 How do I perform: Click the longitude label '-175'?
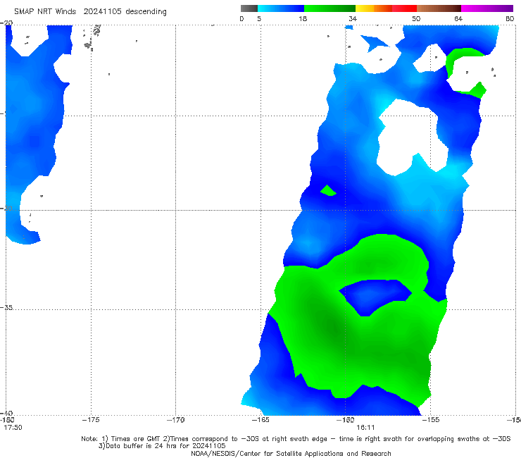(x=91, y=420)
